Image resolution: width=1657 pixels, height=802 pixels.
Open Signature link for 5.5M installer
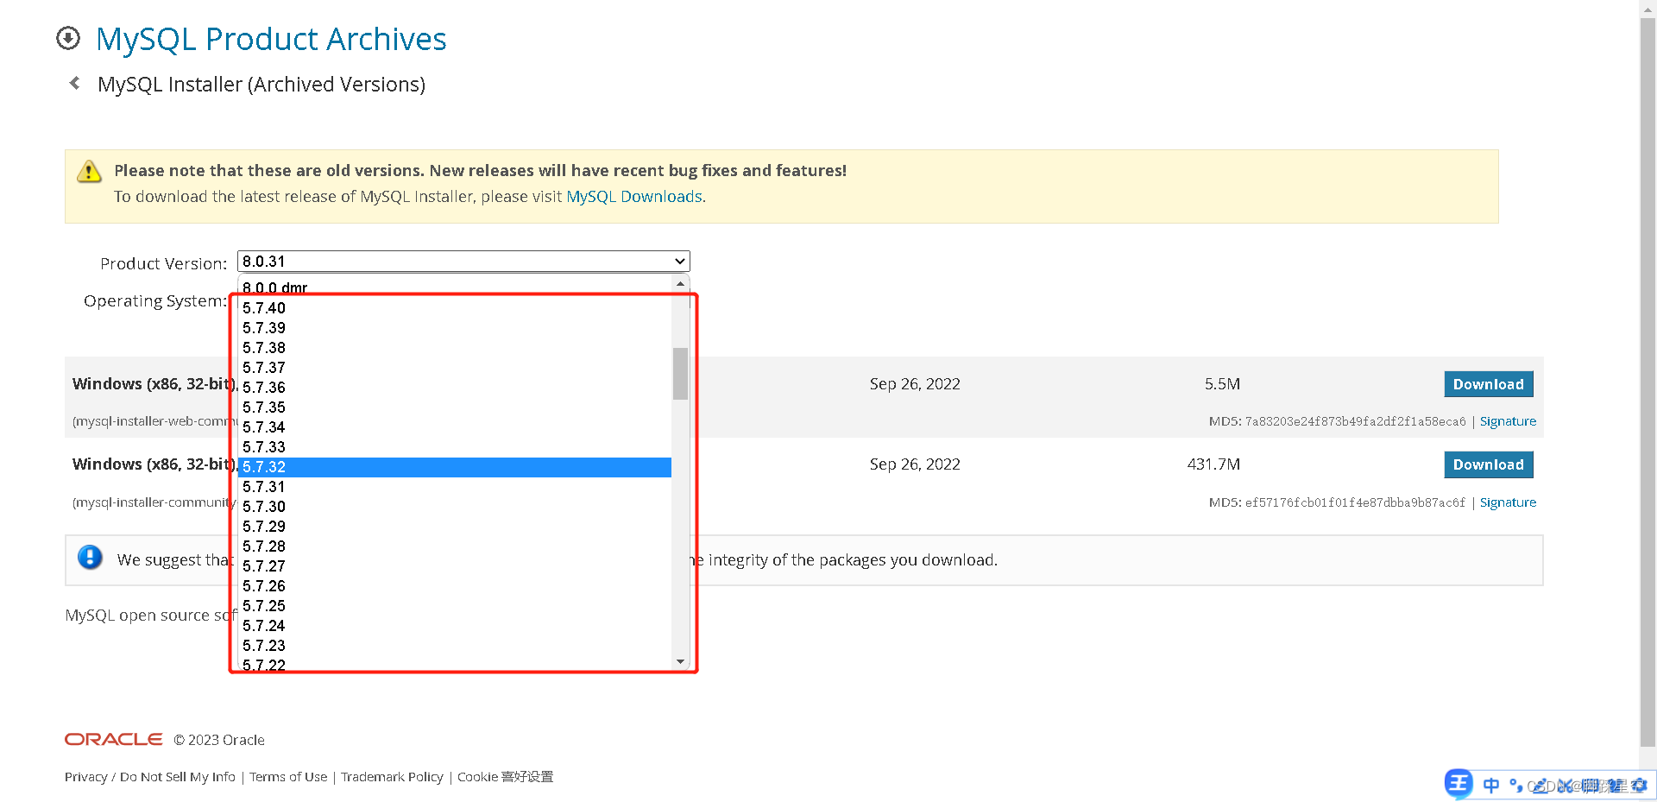(1508, 421)
